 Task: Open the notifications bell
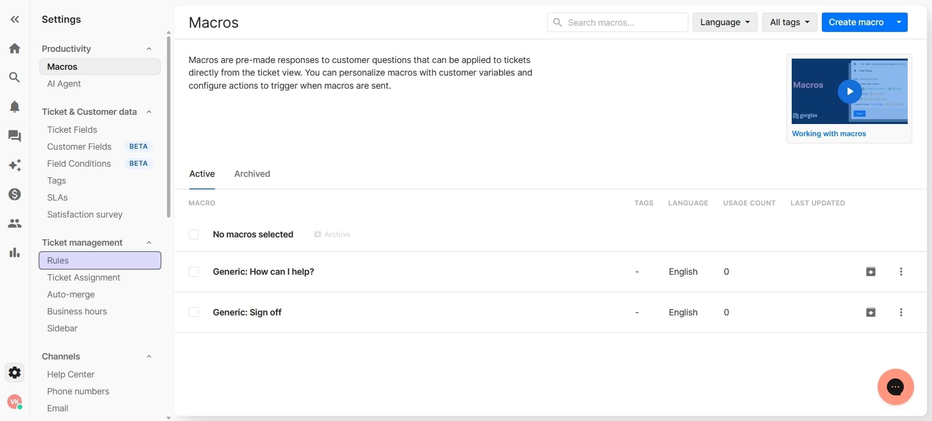click(15, 107)
